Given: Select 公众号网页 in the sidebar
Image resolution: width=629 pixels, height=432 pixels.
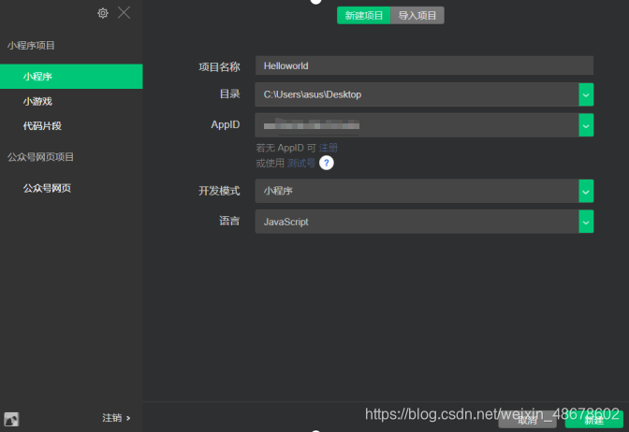Looking at the screenshot, I should pyautogui.click(x=47, y=188).
